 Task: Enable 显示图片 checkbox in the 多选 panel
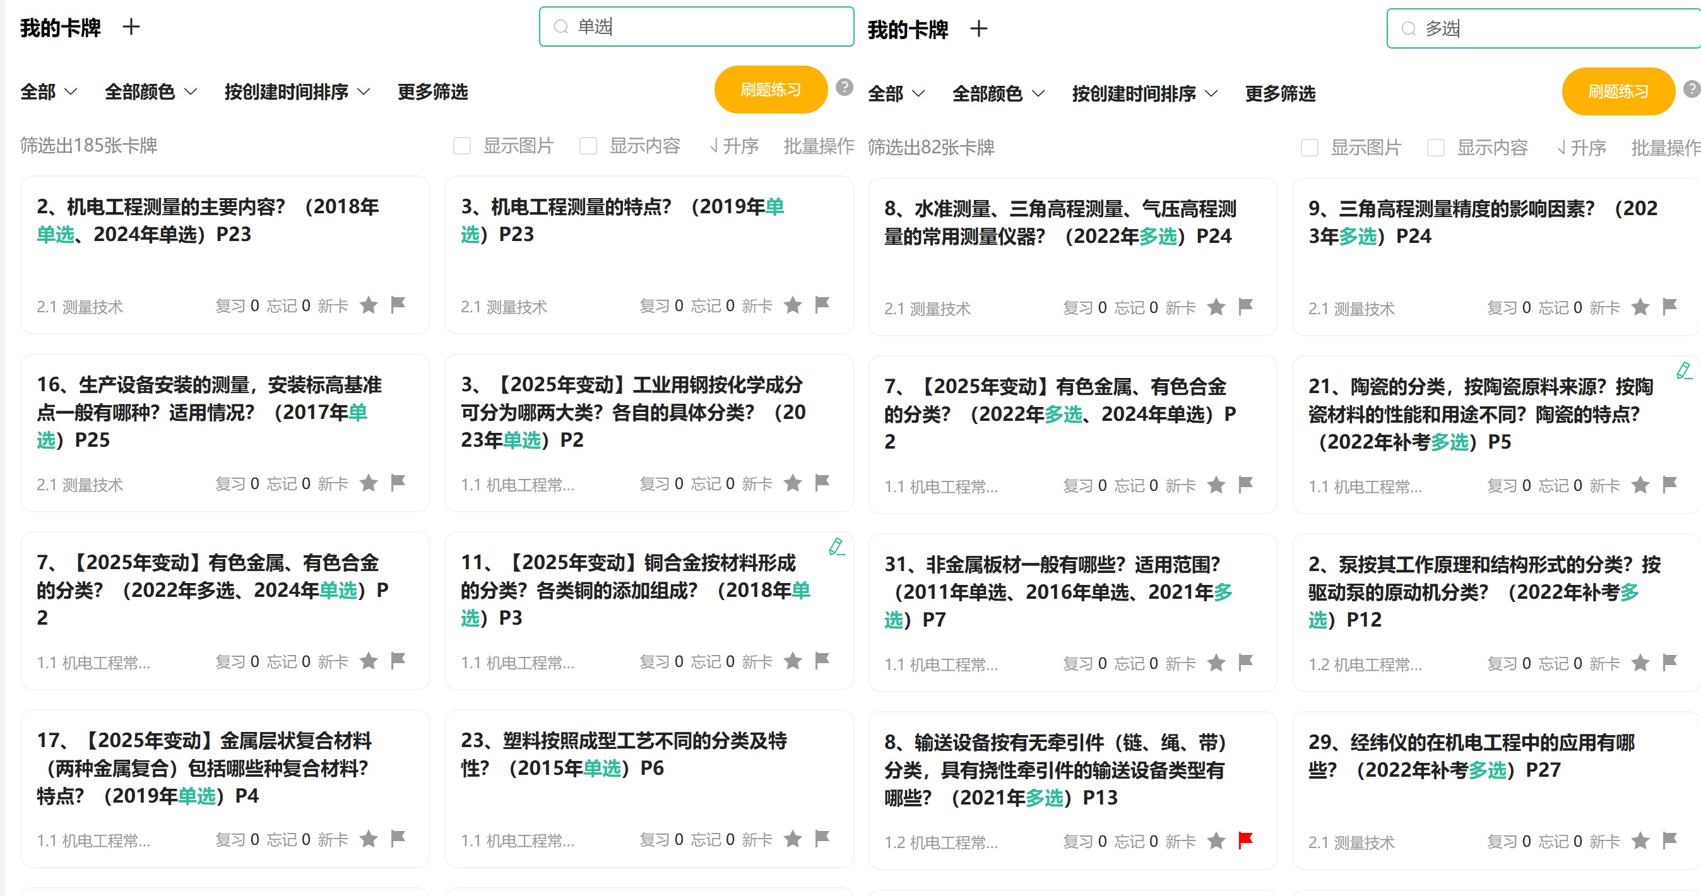[x=1309, y=148]
